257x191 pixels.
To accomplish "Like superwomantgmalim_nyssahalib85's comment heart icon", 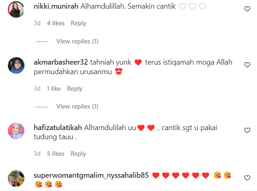I will [x=247, y=178].
